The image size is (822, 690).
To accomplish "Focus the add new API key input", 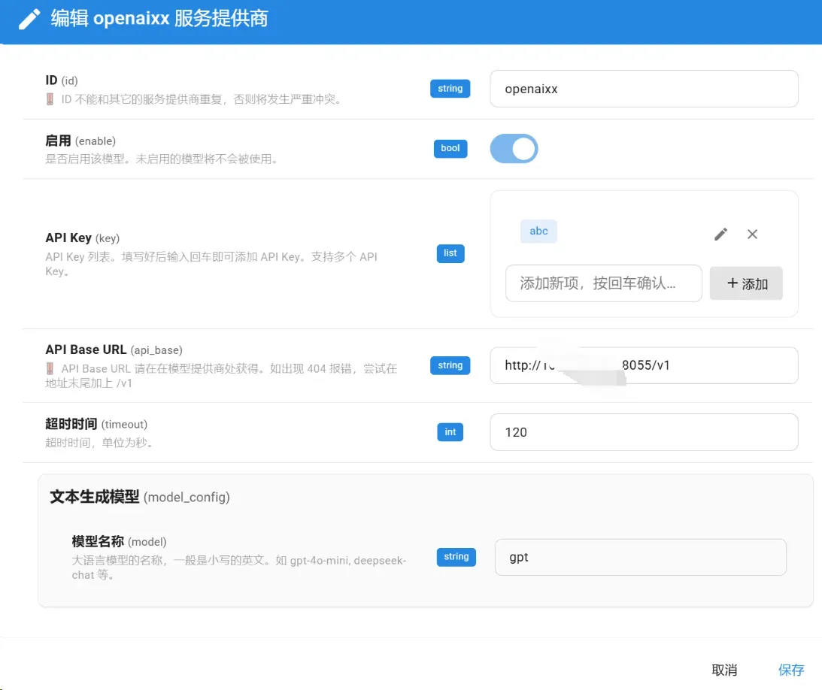I will (x=603, y=283).
